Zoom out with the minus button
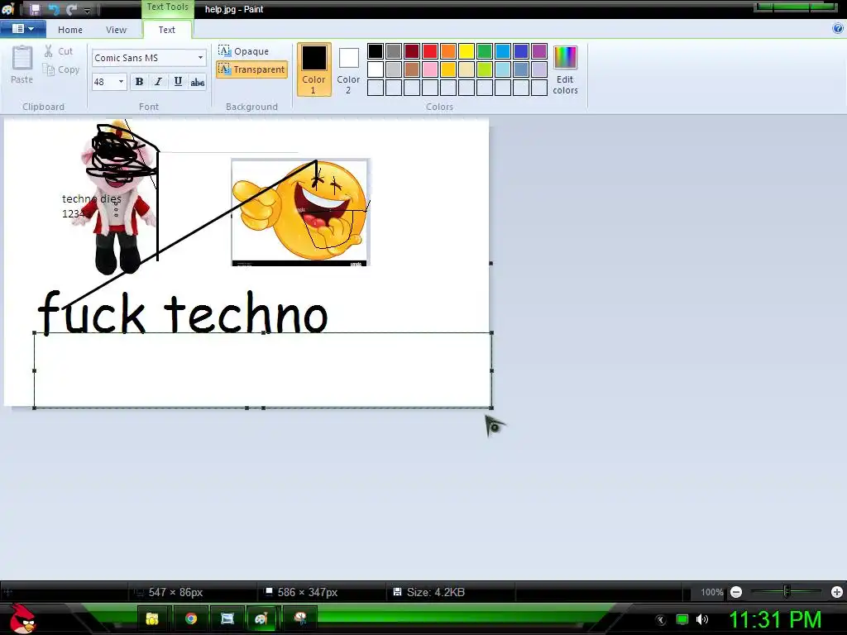The width and height of the screenshot is (847, 635). [735, 592]
